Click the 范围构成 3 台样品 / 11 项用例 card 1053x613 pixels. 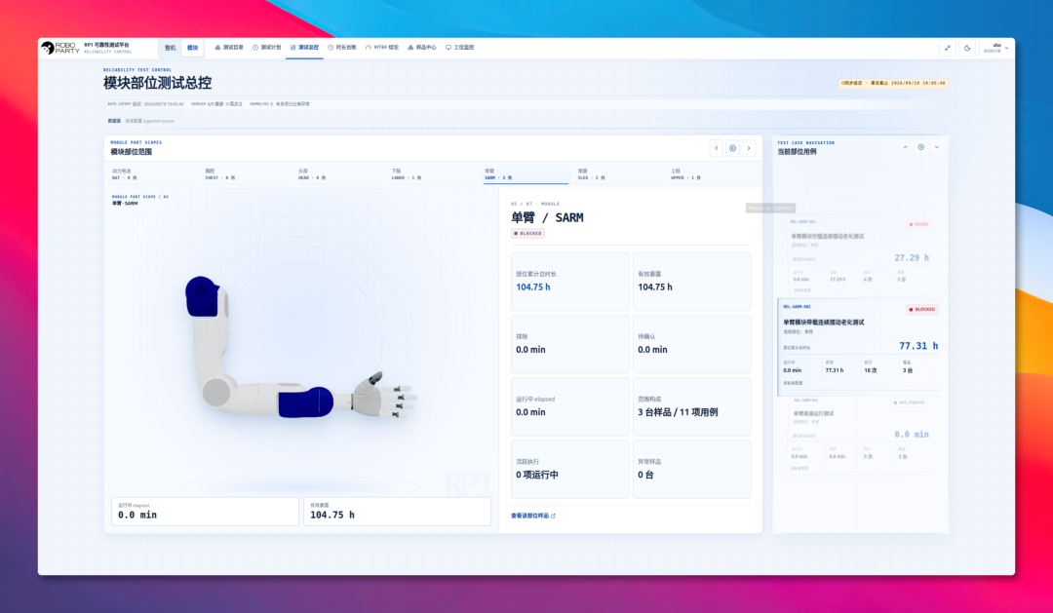click(x=691, y=406)
